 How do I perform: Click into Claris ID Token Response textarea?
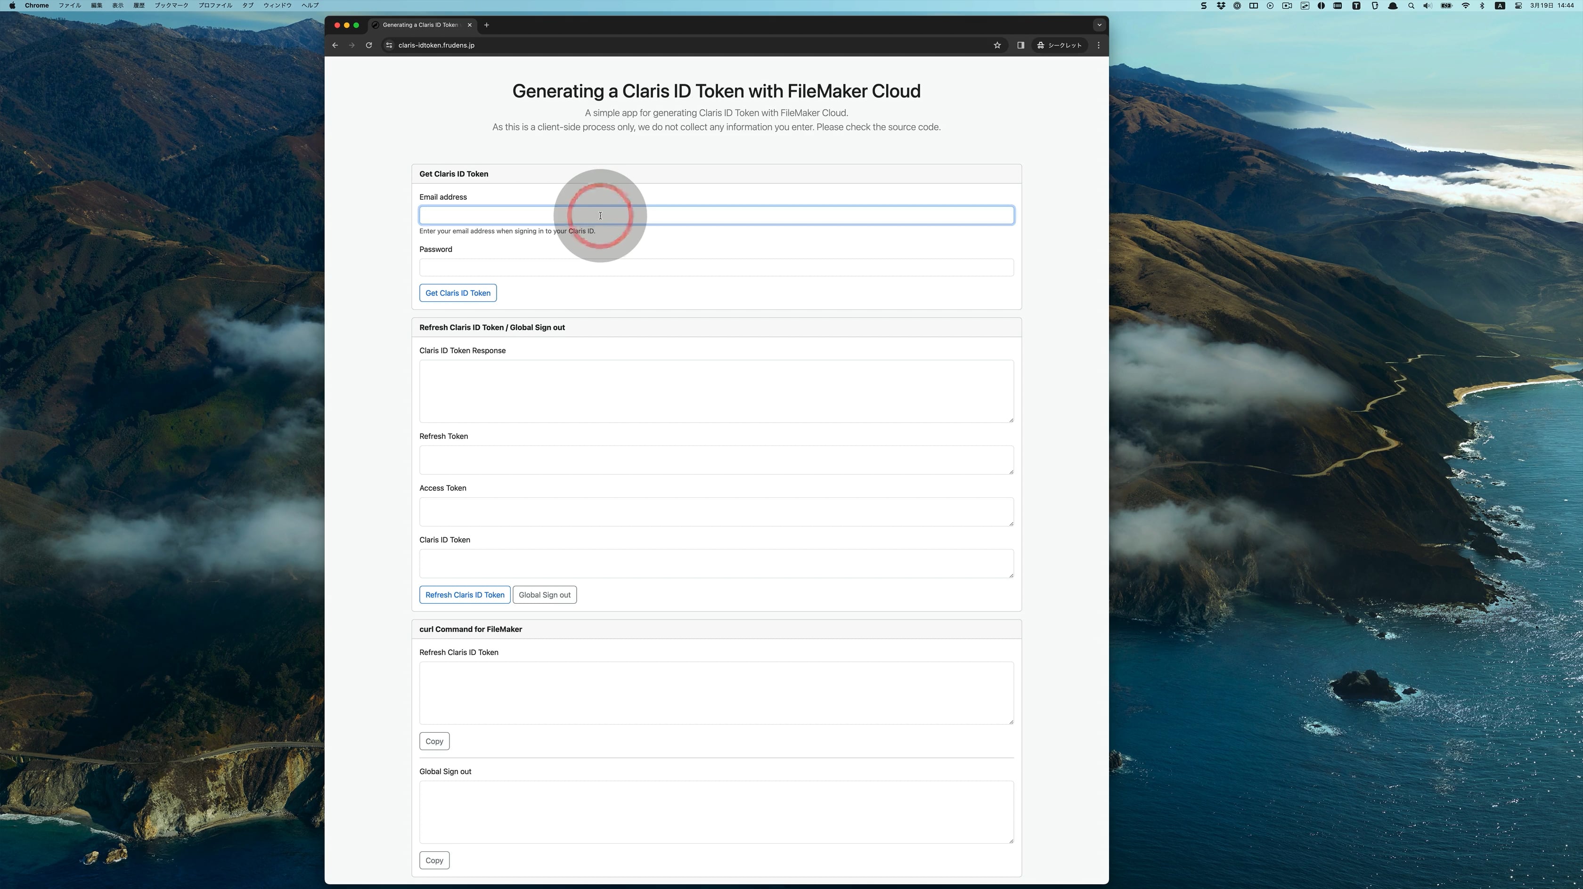[x=716, y=391]
